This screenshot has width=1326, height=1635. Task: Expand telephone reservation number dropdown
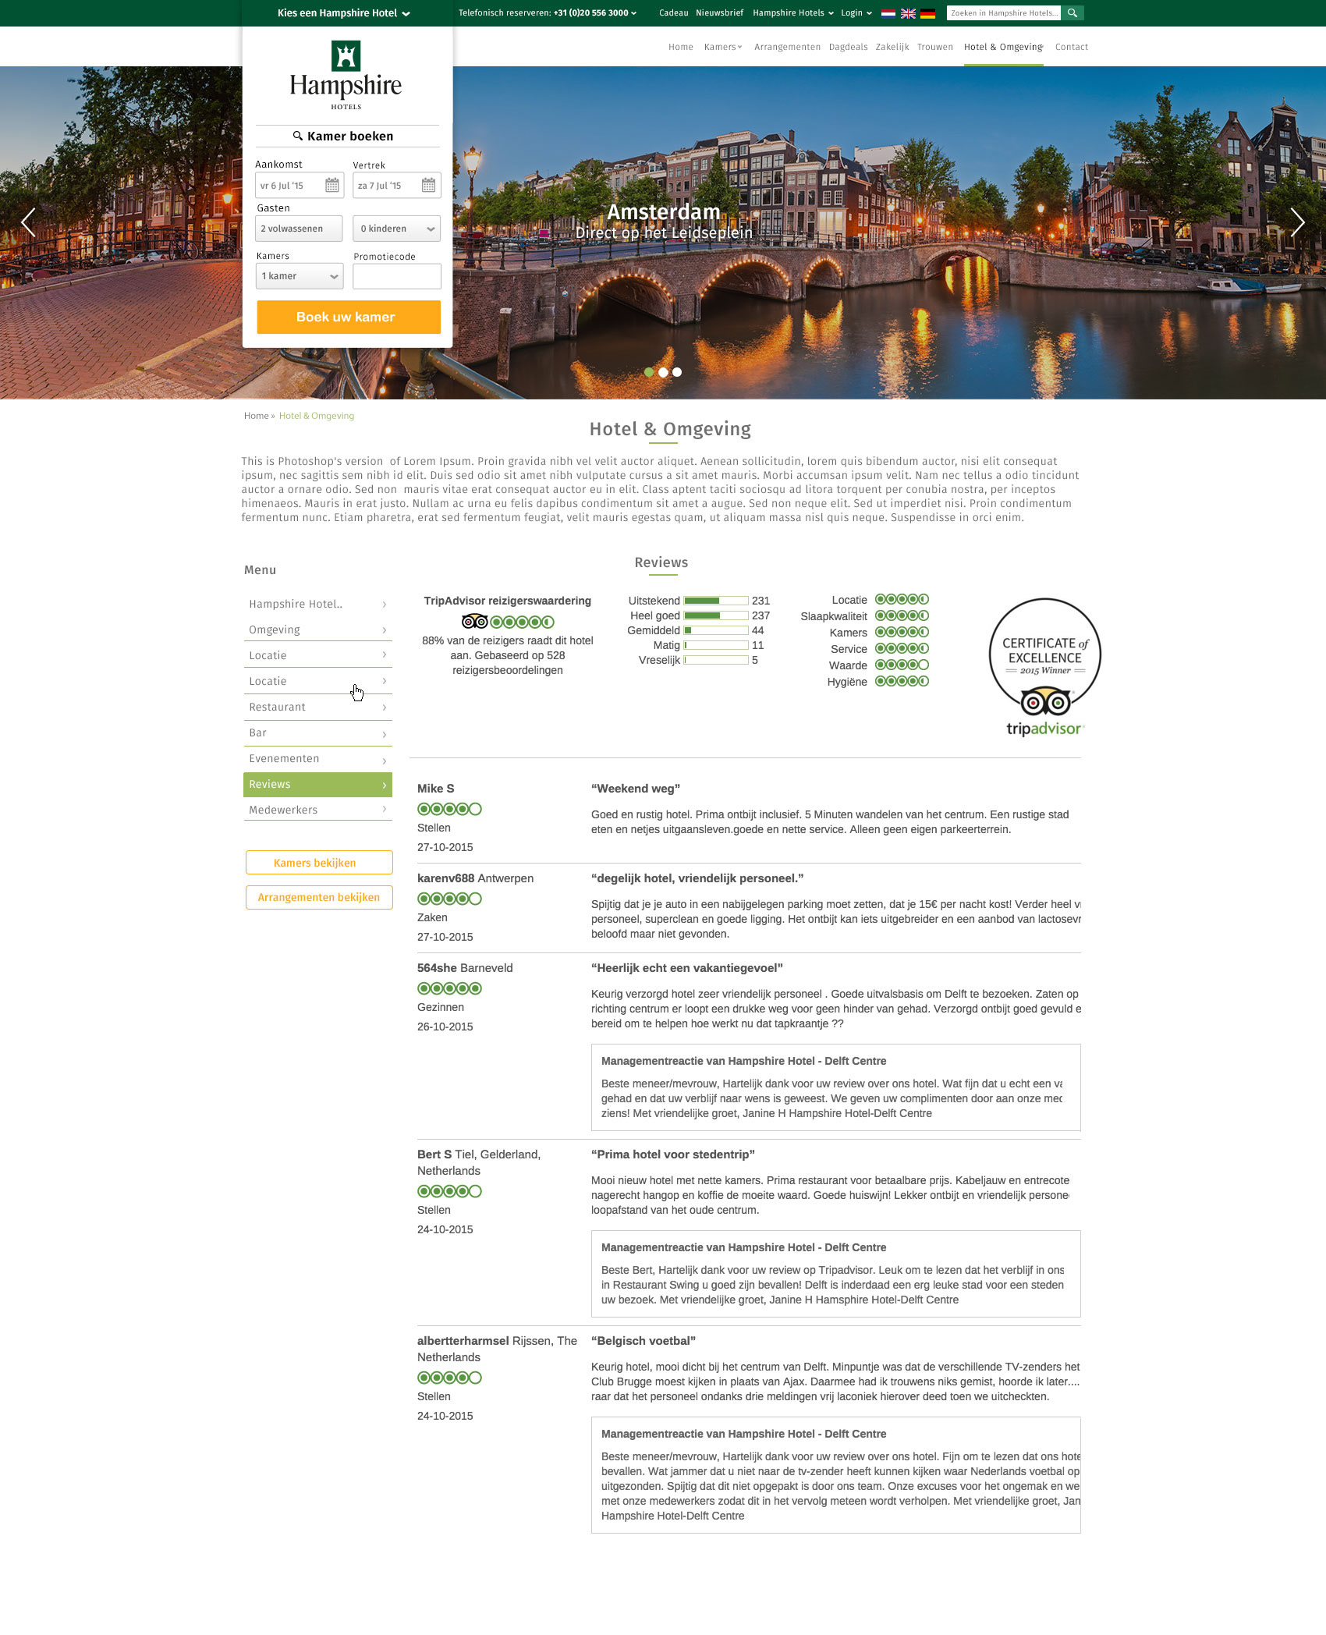(548, 13)
